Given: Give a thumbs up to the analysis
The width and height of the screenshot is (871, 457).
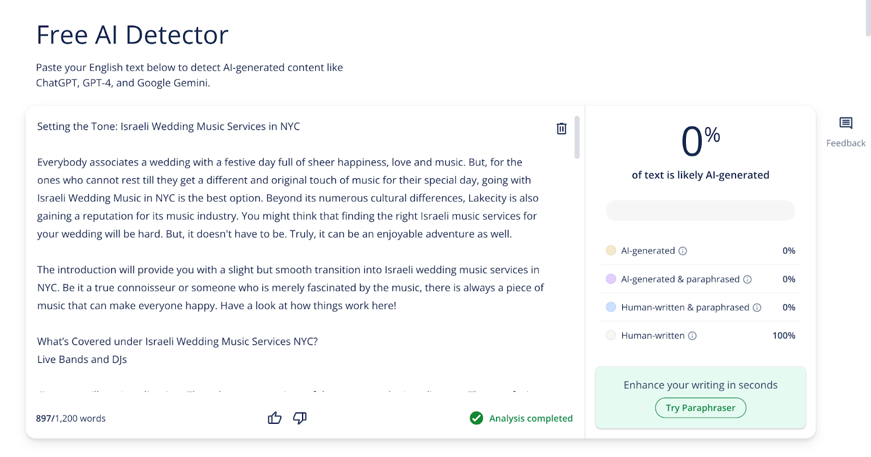Looking at the screenshot, I should [x=275, y=418].
